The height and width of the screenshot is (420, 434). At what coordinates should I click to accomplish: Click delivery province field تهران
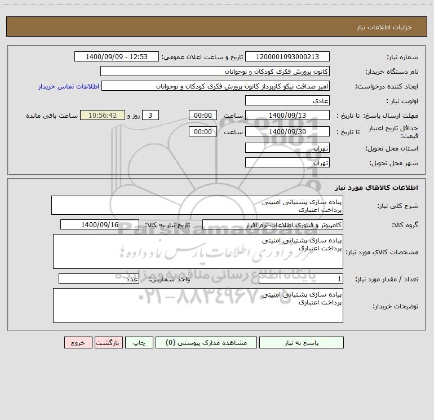pos(287,148)
